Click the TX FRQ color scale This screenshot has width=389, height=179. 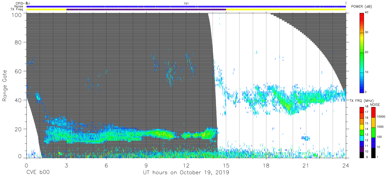coord(362,132)
